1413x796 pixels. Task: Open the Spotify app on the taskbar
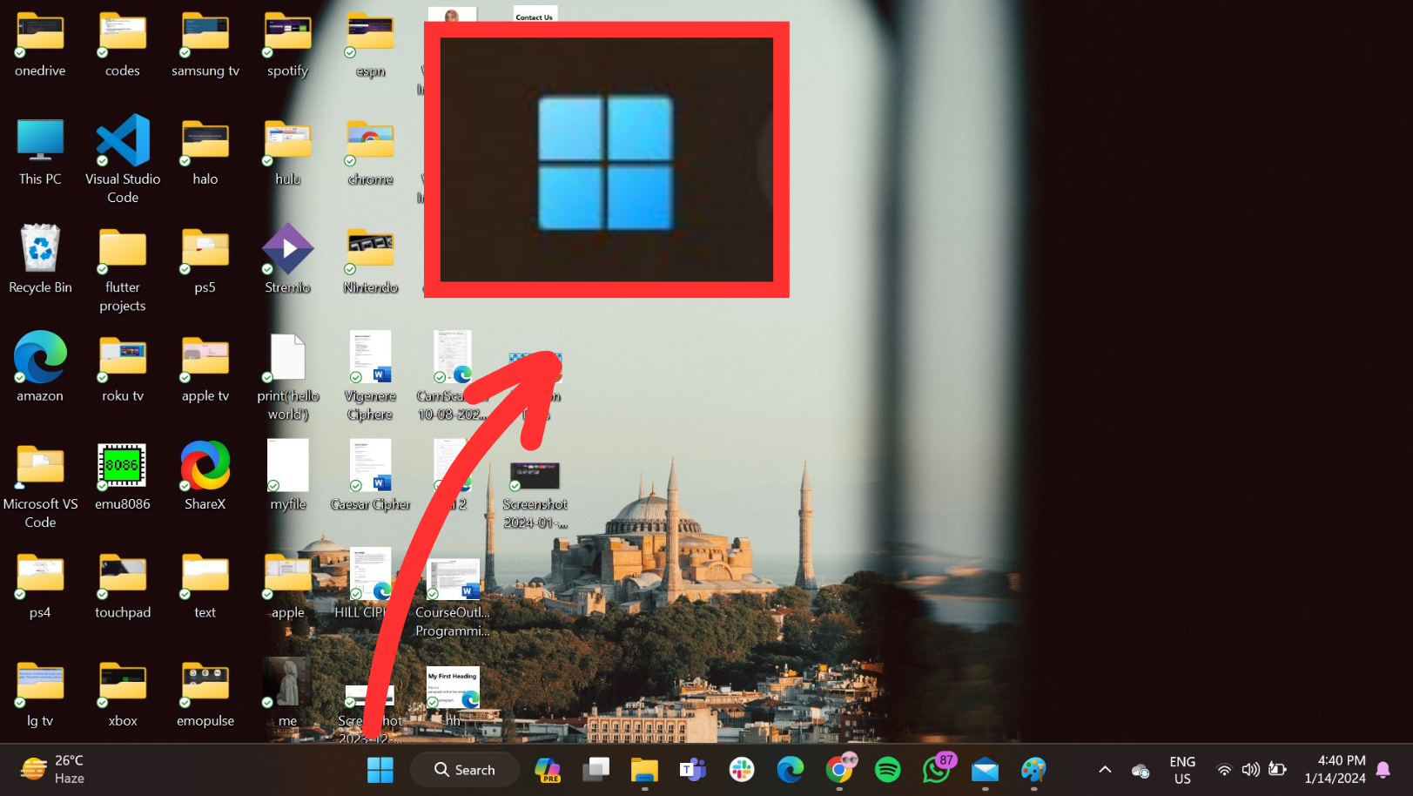coord(888,770)
